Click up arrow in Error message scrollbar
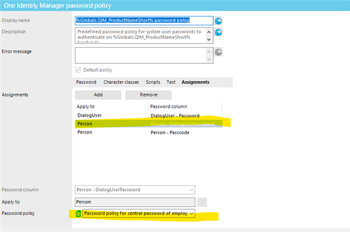Viewport: 350px width, 232px height. click(x=209, y=52)
